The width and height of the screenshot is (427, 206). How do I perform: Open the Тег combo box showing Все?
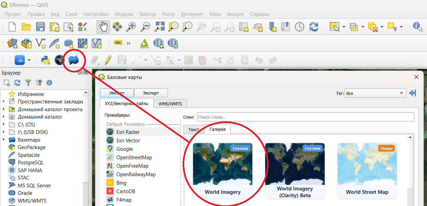375,93
